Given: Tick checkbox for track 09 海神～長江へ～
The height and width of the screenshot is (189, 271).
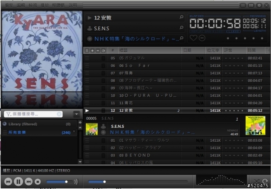Looking at the screenshot, I should 103,88.
